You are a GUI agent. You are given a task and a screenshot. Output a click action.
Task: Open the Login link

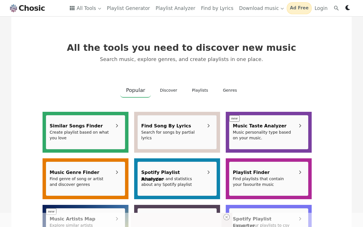coord(321,8)
